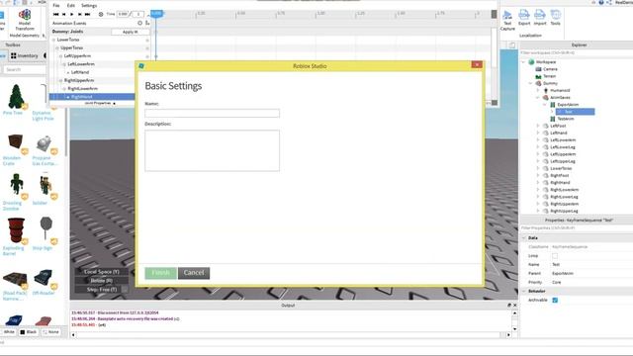Image resolution: width=633 pixels, height=356 pixels.
Task: Select LeftFoot part in Explorer
Action: (559, 126)
